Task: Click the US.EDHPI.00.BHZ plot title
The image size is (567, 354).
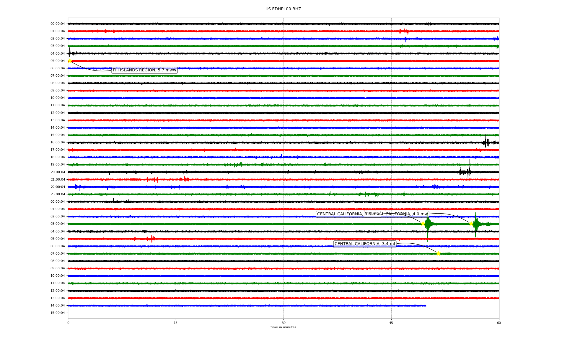Action: point(283,9)
